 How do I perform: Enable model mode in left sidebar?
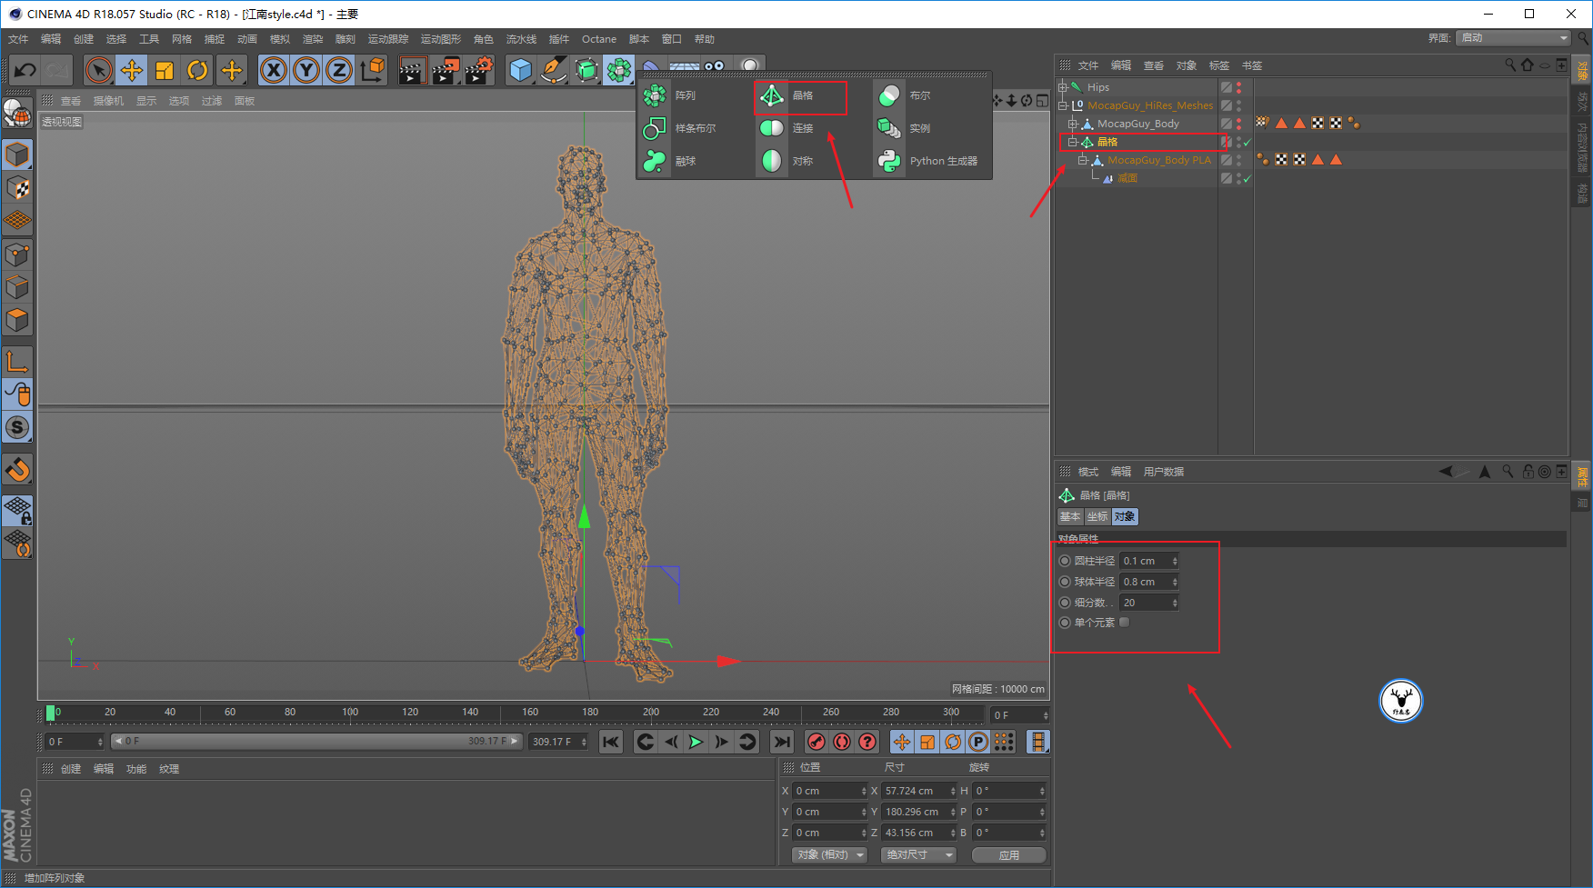(x=17, y=155)
